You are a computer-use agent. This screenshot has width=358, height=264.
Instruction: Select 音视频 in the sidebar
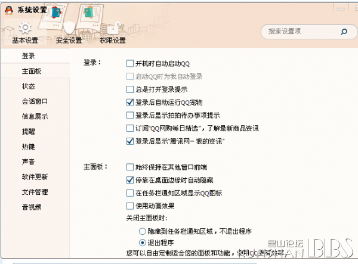pos(32,207)
